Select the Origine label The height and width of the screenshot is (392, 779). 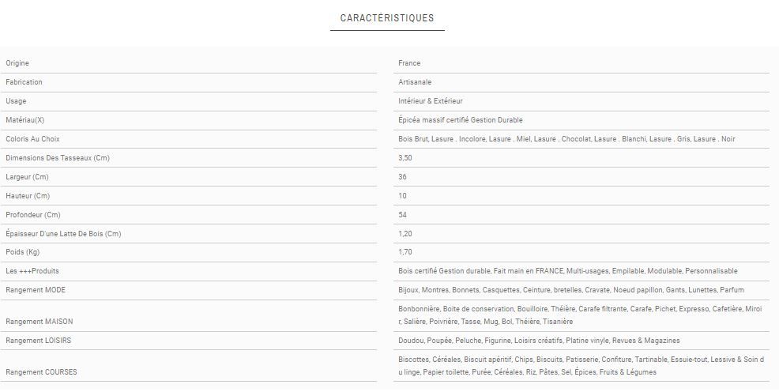pyautogui.click(x=17, y=63)
